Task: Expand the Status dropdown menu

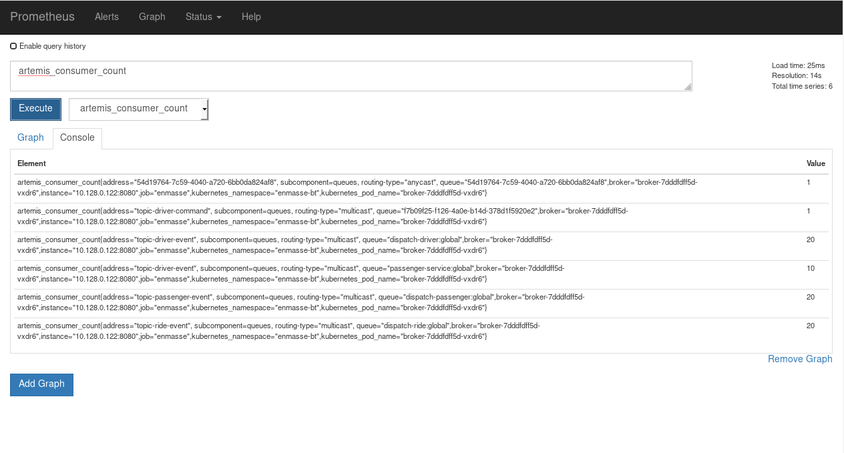Action: point(204,17)
